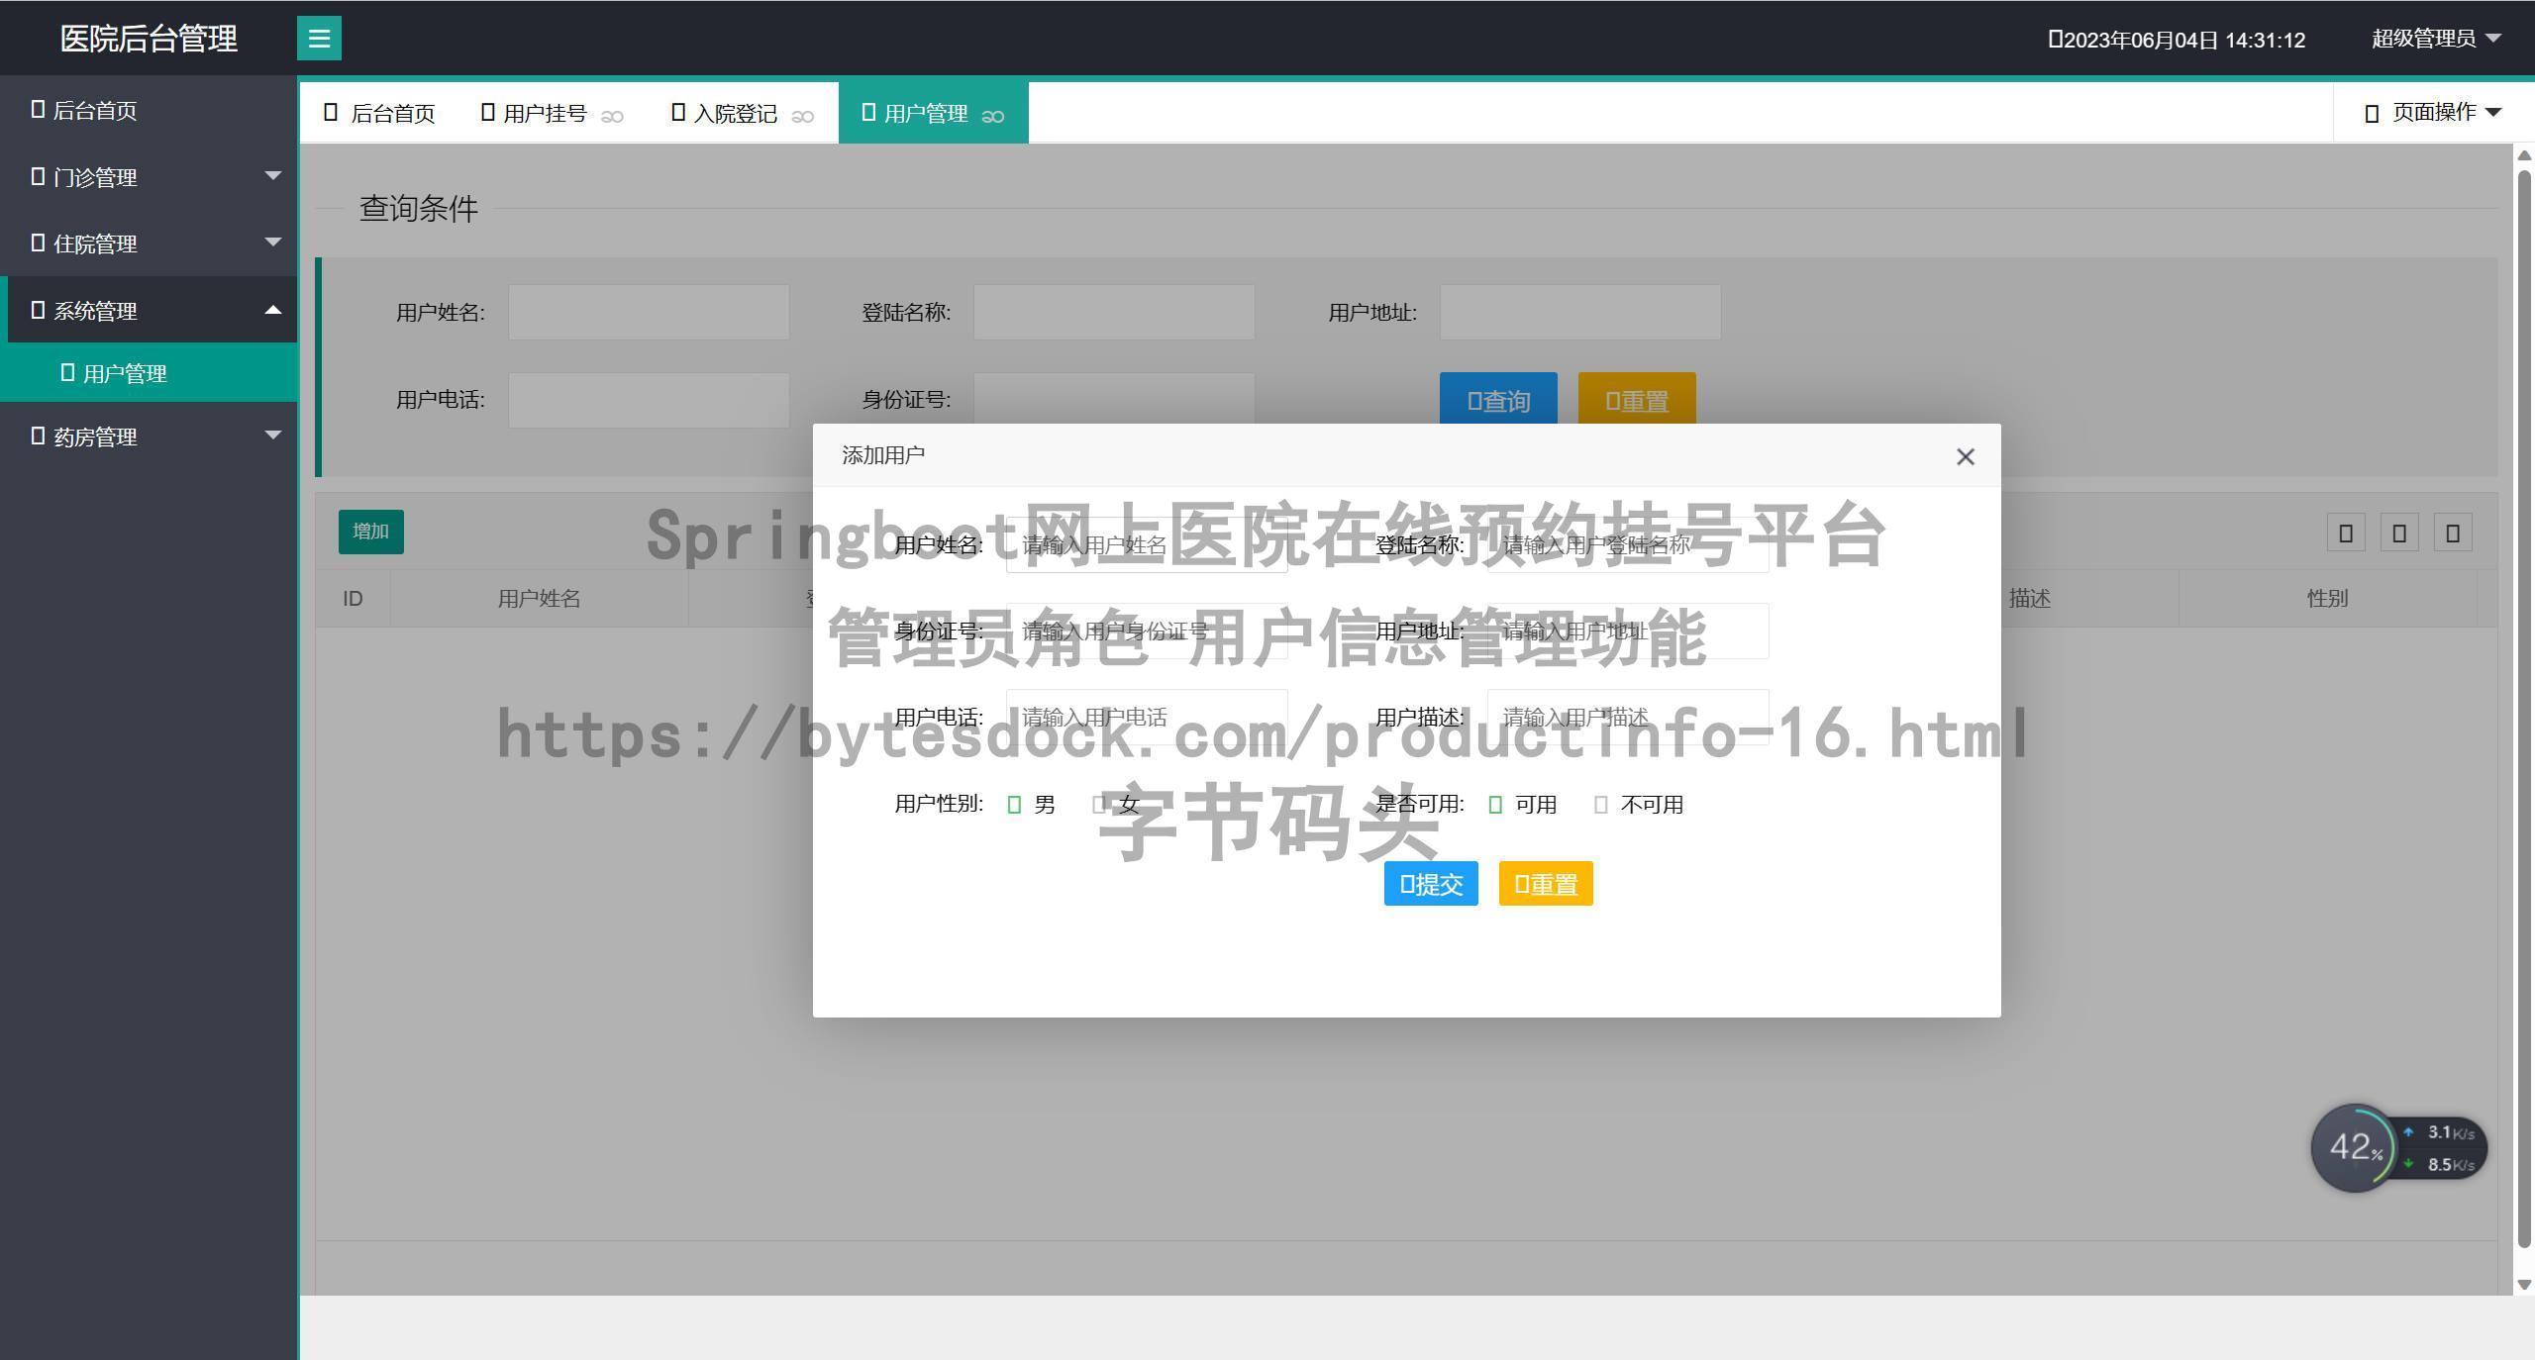
Task: Collapse the 系统管理 sidebar menu
Action: [149, 310]
